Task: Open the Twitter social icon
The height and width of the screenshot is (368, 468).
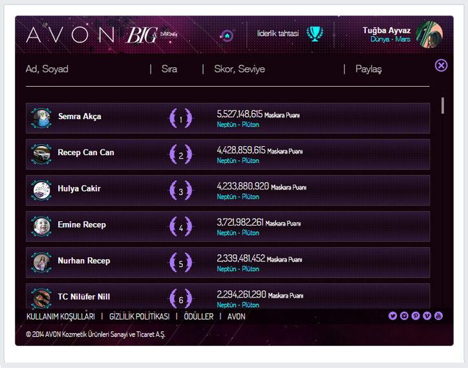Action: point(393,316)
